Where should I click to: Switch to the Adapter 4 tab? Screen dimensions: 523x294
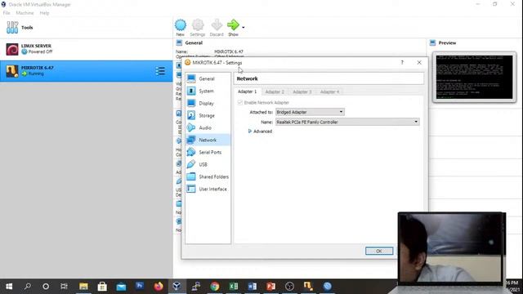[329, 91]
